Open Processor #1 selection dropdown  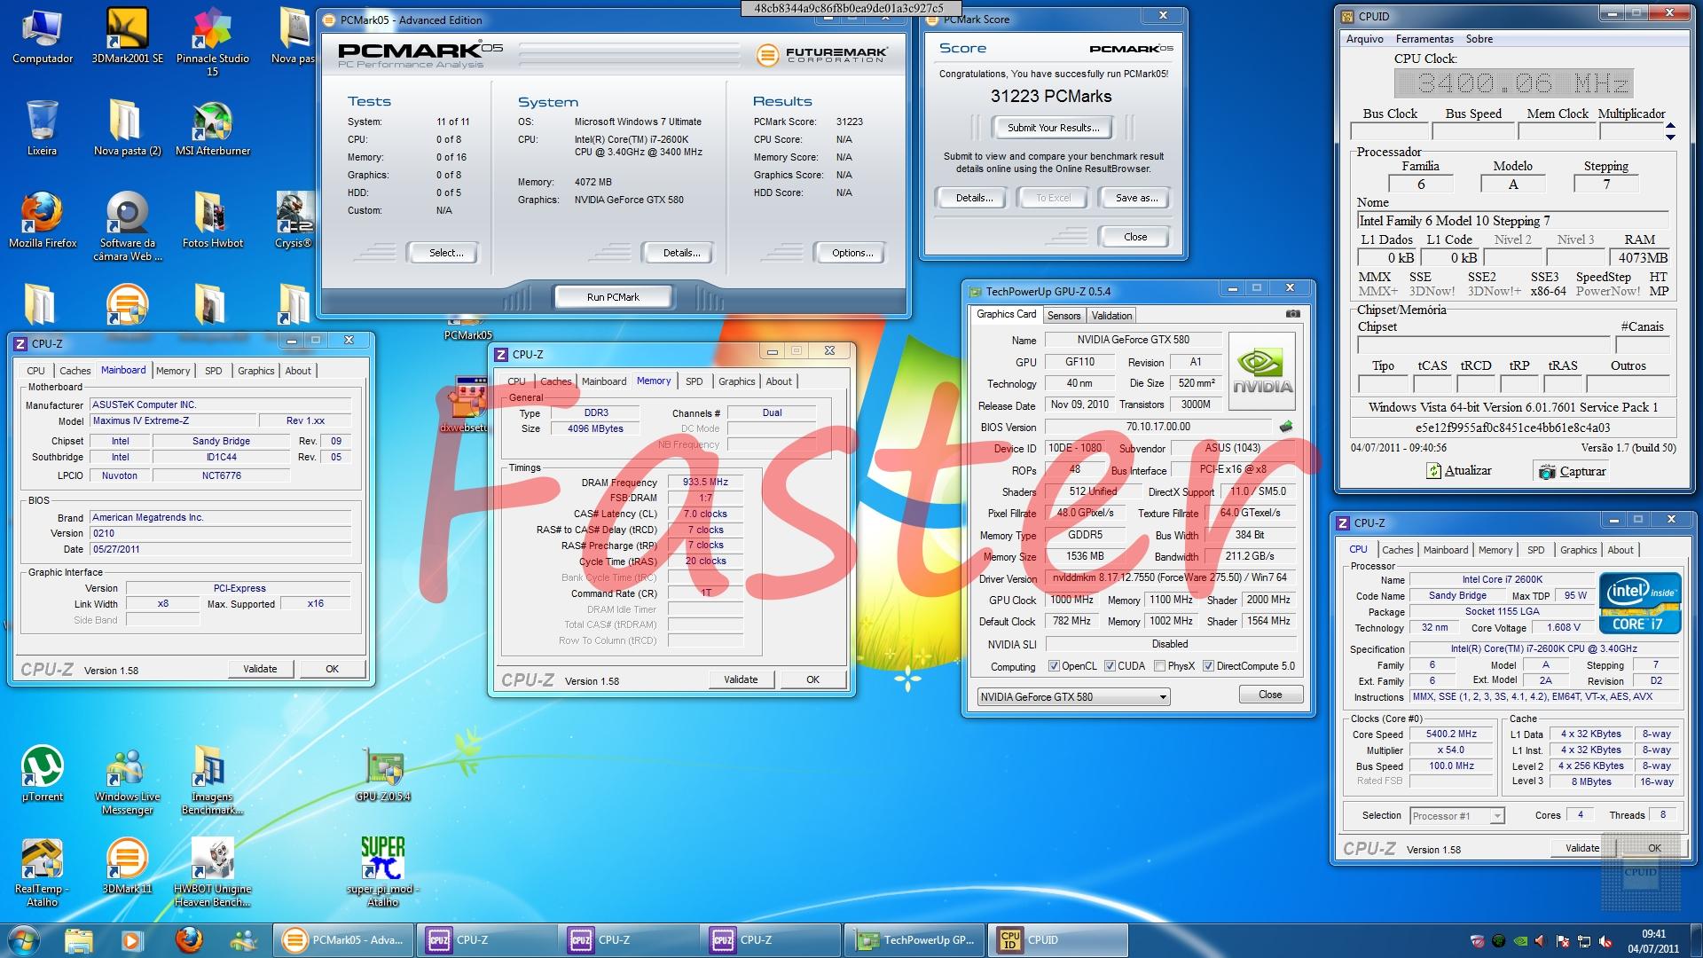(1457, 816)
